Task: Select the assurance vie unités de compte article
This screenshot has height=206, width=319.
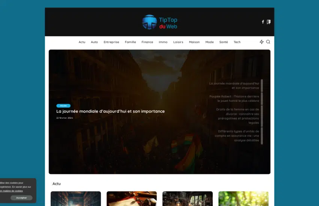Action: [x=236, y=136]
